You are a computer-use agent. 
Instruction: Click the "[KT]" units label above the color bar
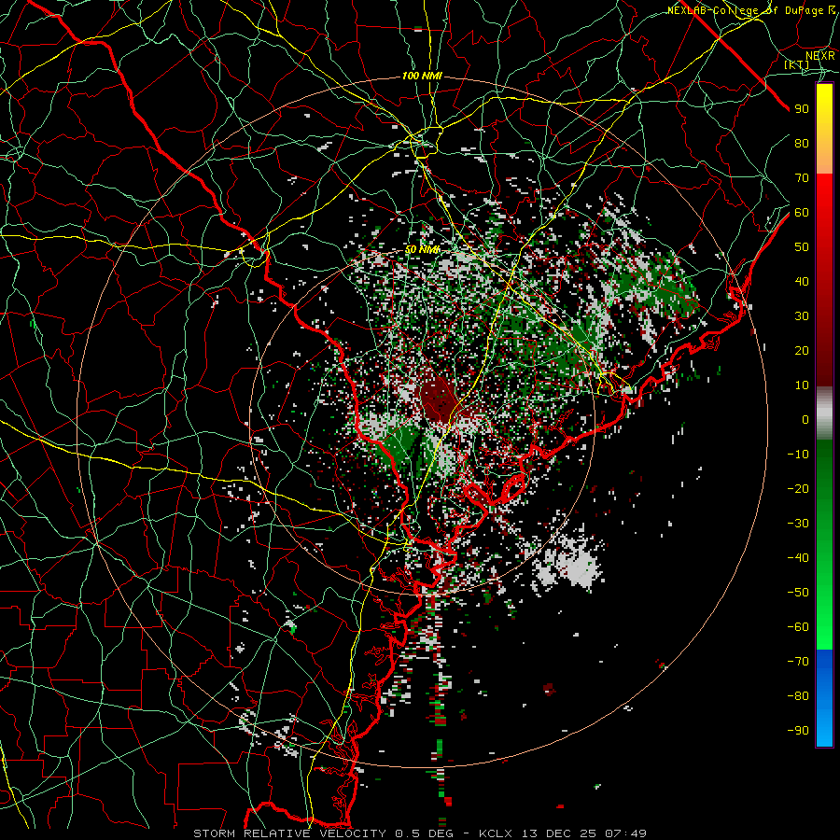pyautogui.click(x=797, y=64)
